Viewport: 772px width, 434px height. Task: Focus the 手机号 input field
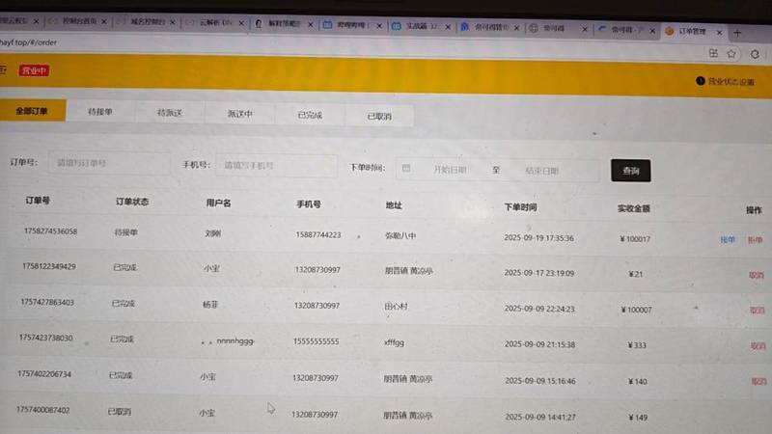(276, 165)
